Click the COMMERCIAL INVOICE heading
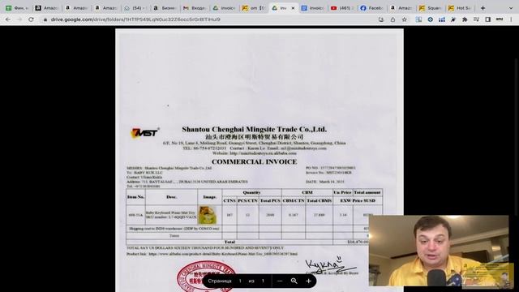 tap(254, 162)
